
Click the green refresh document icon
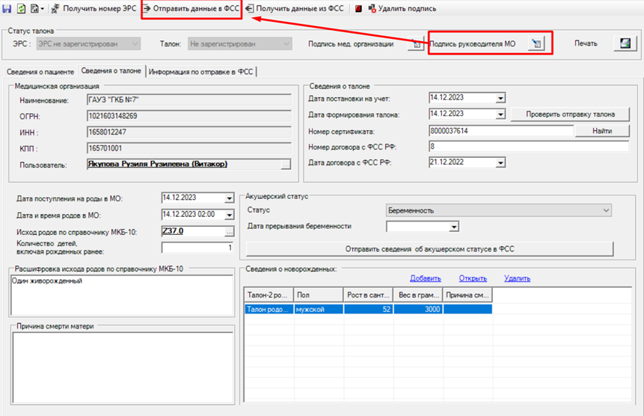point(21,9)
